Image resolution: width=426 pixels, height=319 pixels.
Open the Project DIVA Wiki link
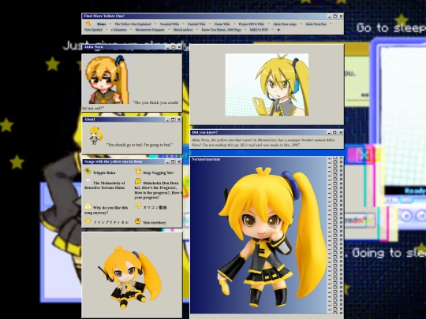(x=252, y=24)
